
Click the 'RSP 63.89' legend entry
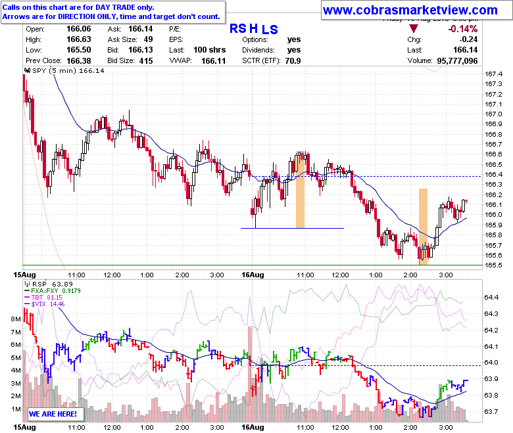[x=53, y=284]
